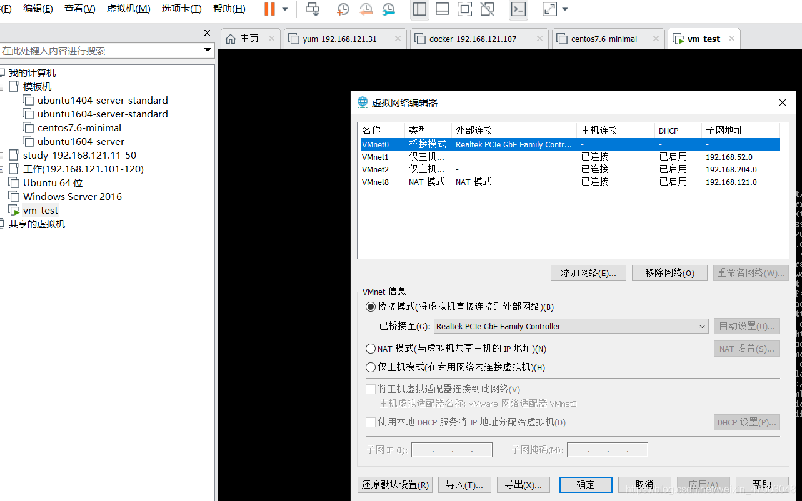The image size is (802, 501).
Task: Pause the virtual machine with orange pause icon
Action: click(269, 9)
